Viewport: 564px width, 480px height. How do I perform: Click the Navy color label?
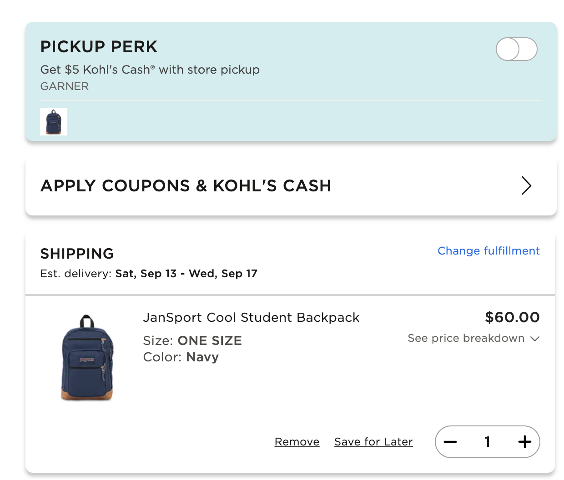(x=202, y=357)
